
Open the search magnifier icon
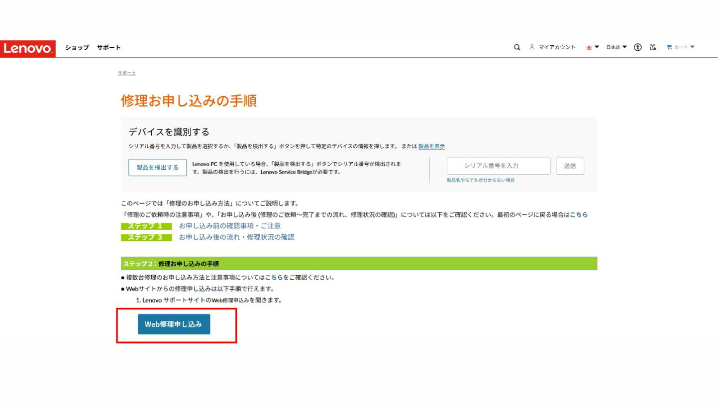point(517,47)
